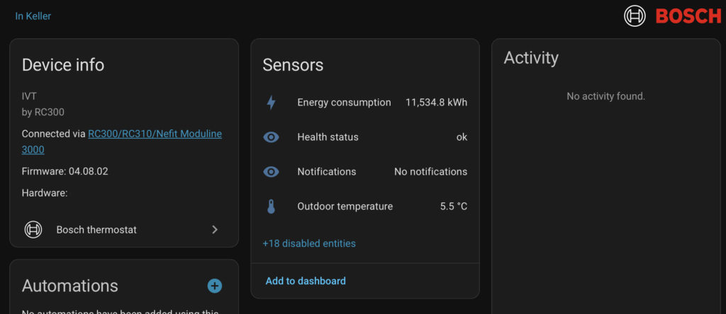Show the +18 disabled entities
This screenshot has width=726, height=314.
[x=309, y=243]
